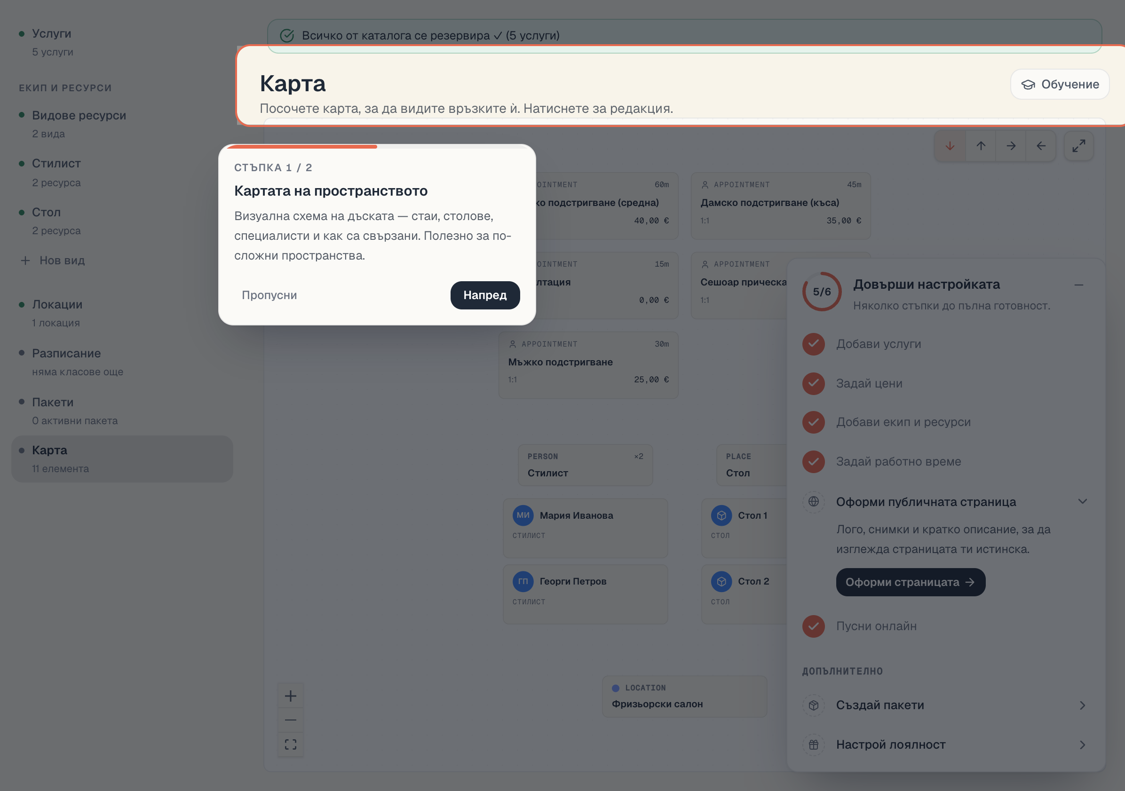Open Локации in the sidebar
This screenshot has height=791, width=1125.
pos(122,313)
